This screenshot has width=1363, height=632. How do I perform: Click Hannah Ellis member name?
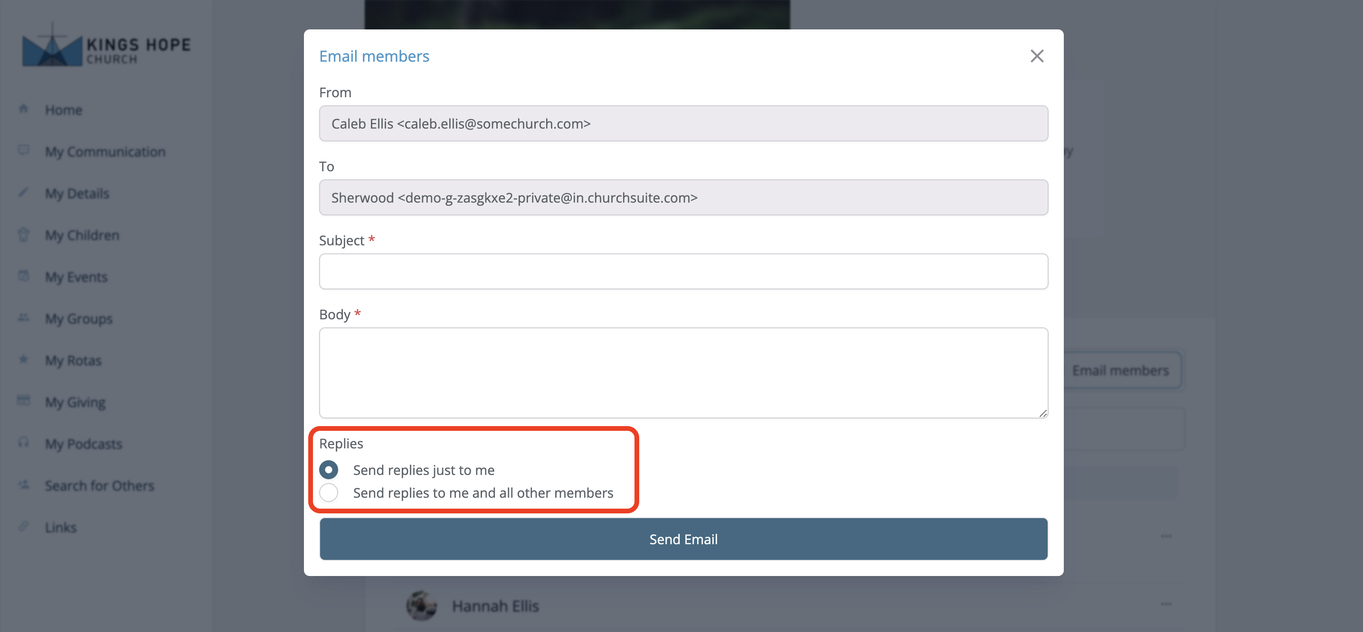click(495, 606)
